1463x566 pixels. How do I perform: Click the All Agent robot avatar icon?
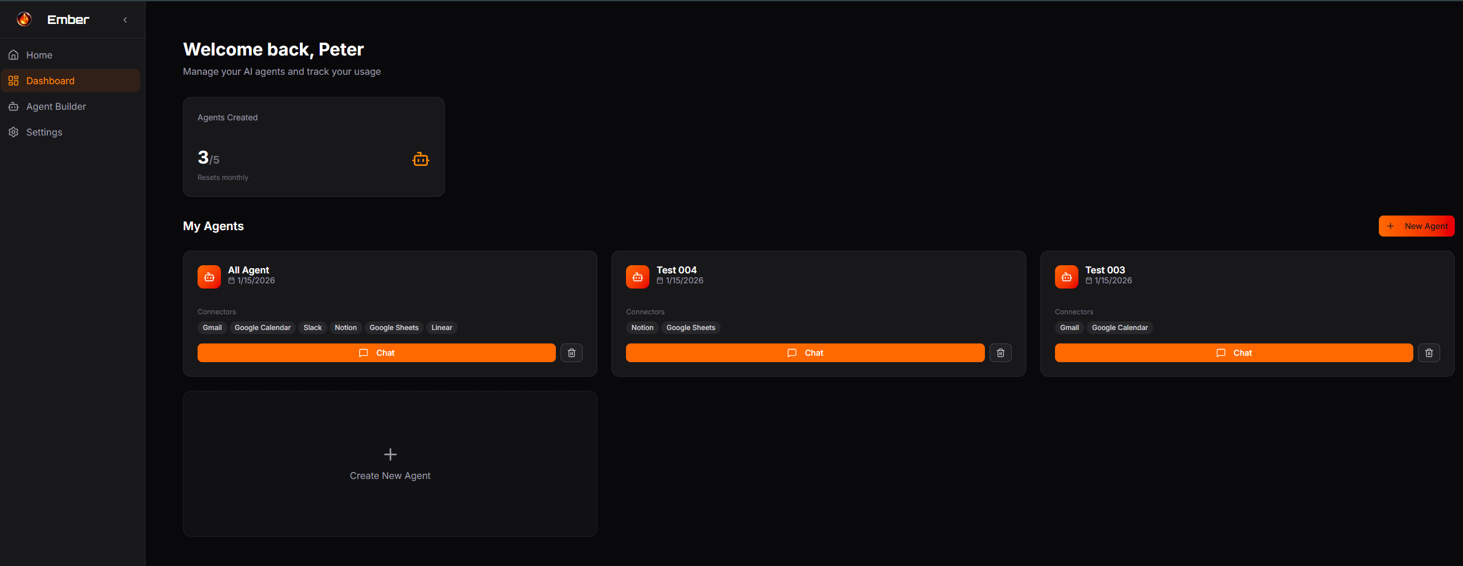209,277
